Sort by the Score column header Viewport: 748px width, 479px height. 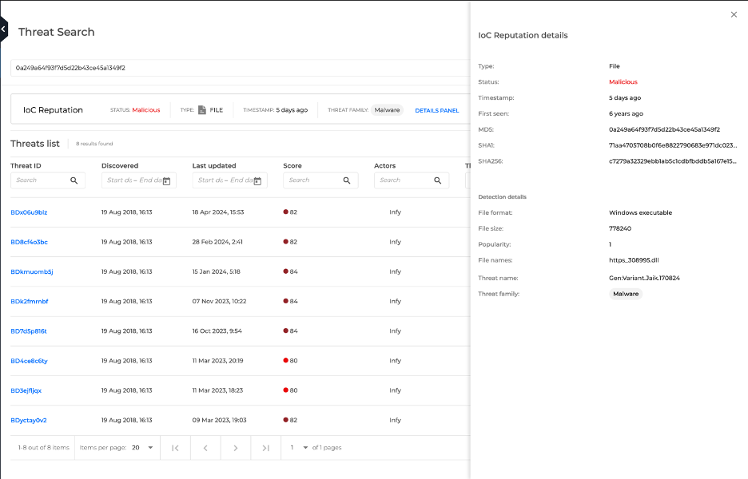(292, 165)
